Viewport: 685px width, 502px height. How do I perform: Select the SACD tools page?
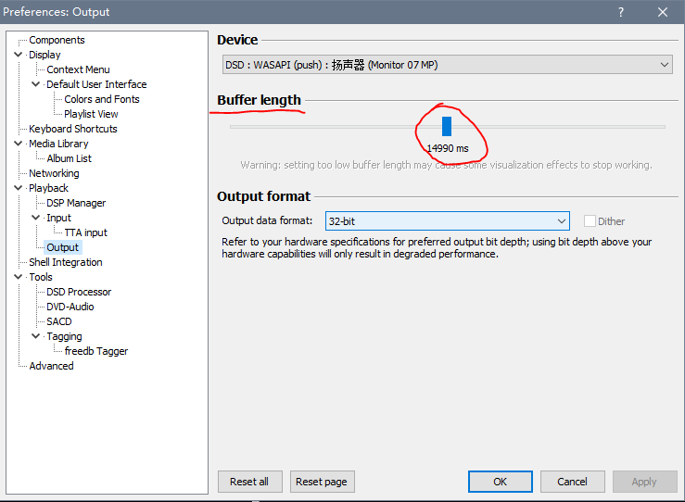pyautogui.click(x=59, y=321)
